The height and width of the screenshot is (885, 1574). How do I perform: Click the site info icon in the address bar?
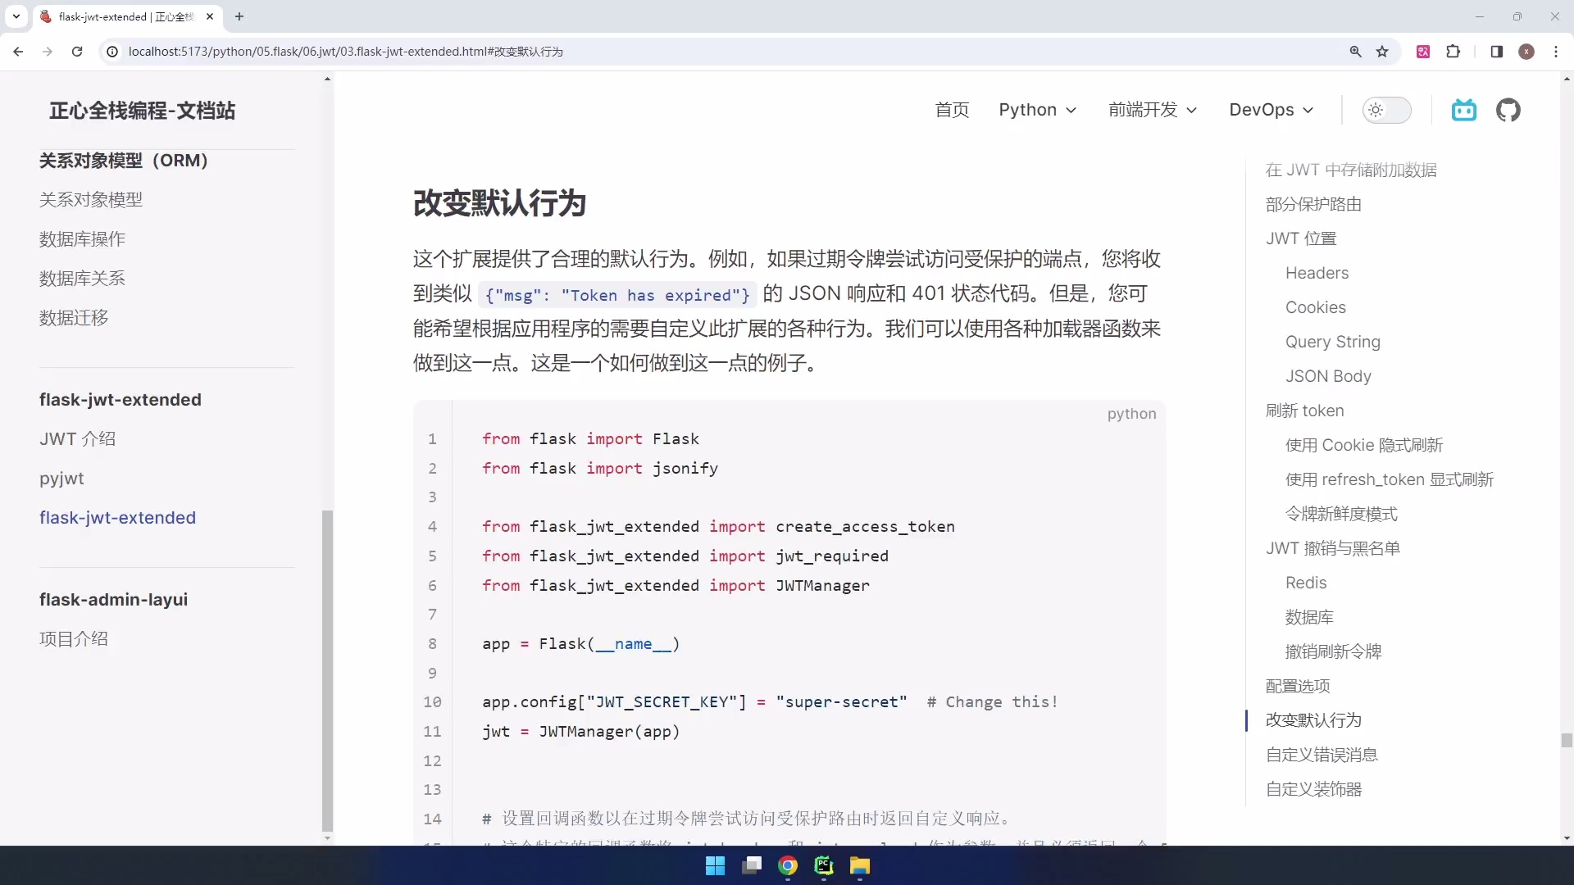111,51
